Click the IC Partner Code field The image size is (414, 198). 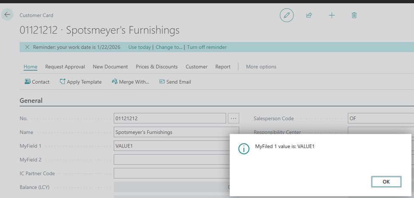tap(172, 173)
